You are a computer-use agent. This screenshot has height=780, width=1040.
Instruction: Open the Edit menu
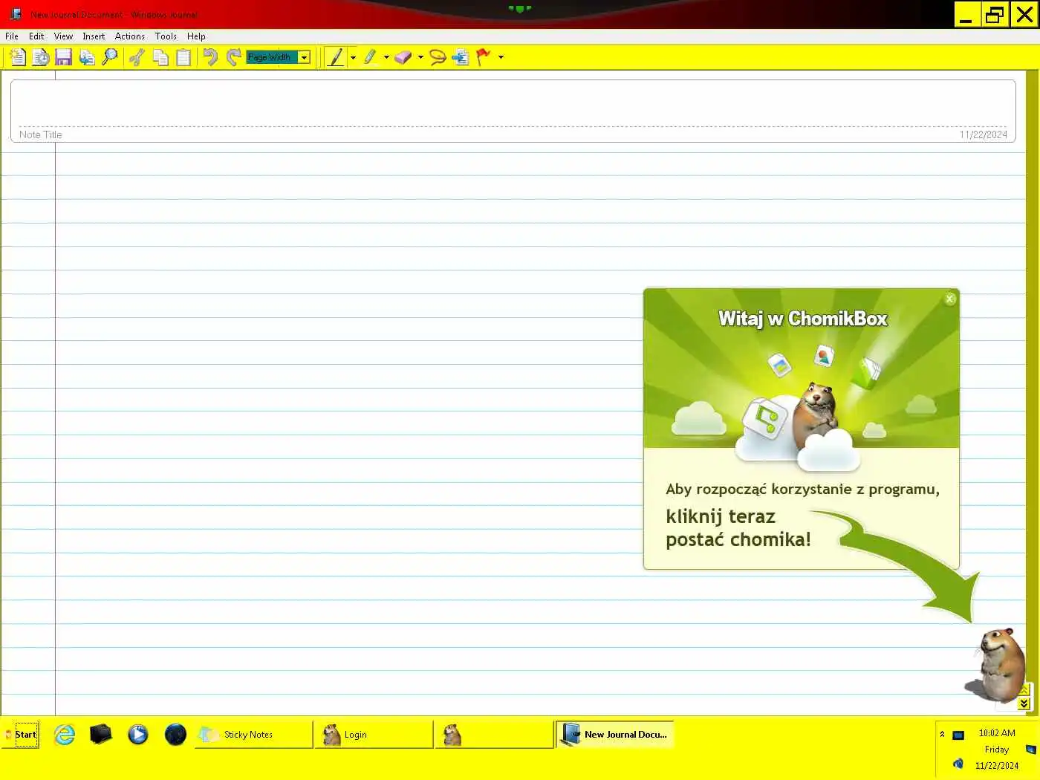36,36
